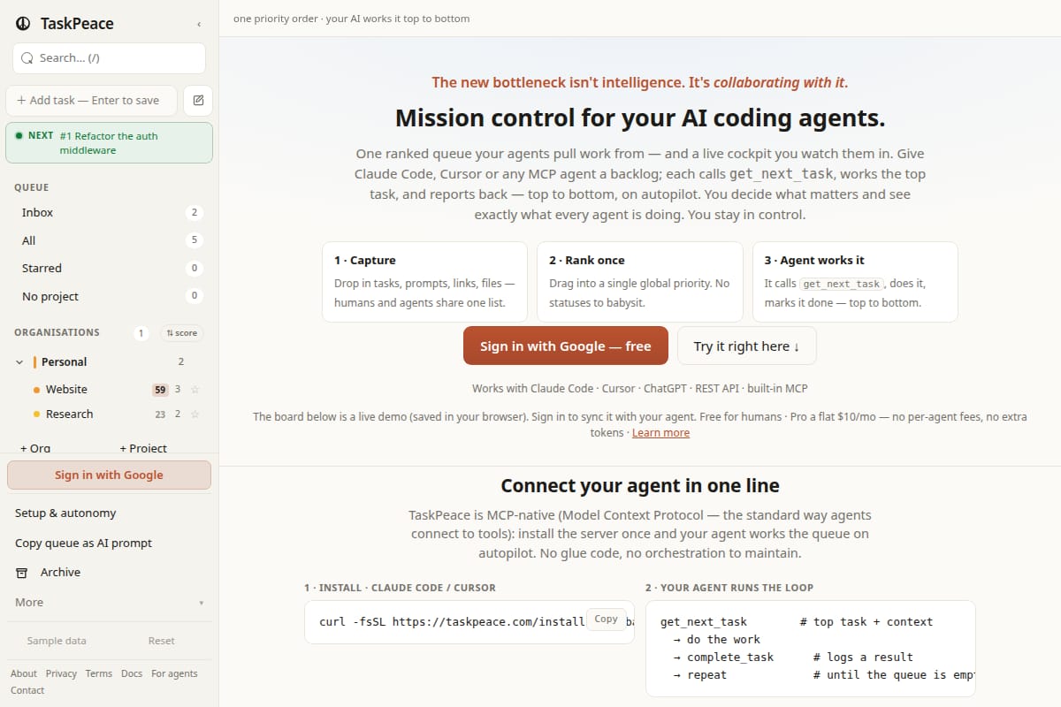Image resolution: width=1061 pixels, height=707 pixels.
Task: Click the Agent works it step card
Action: (855, 282)
